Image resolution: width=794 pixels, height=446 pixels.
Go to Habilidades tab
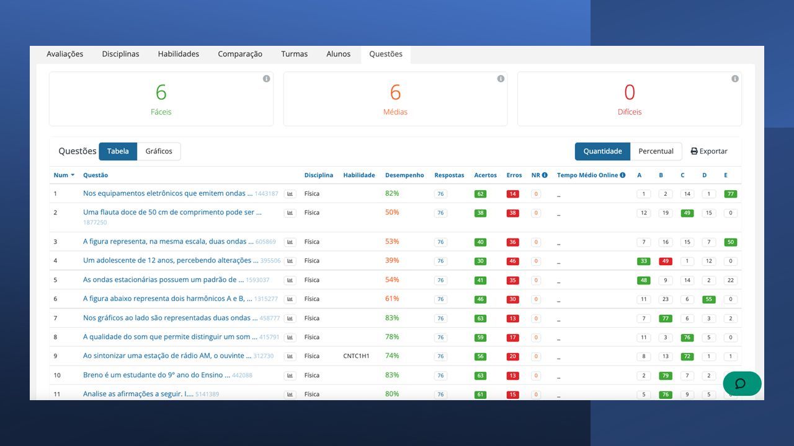(178, 54)
